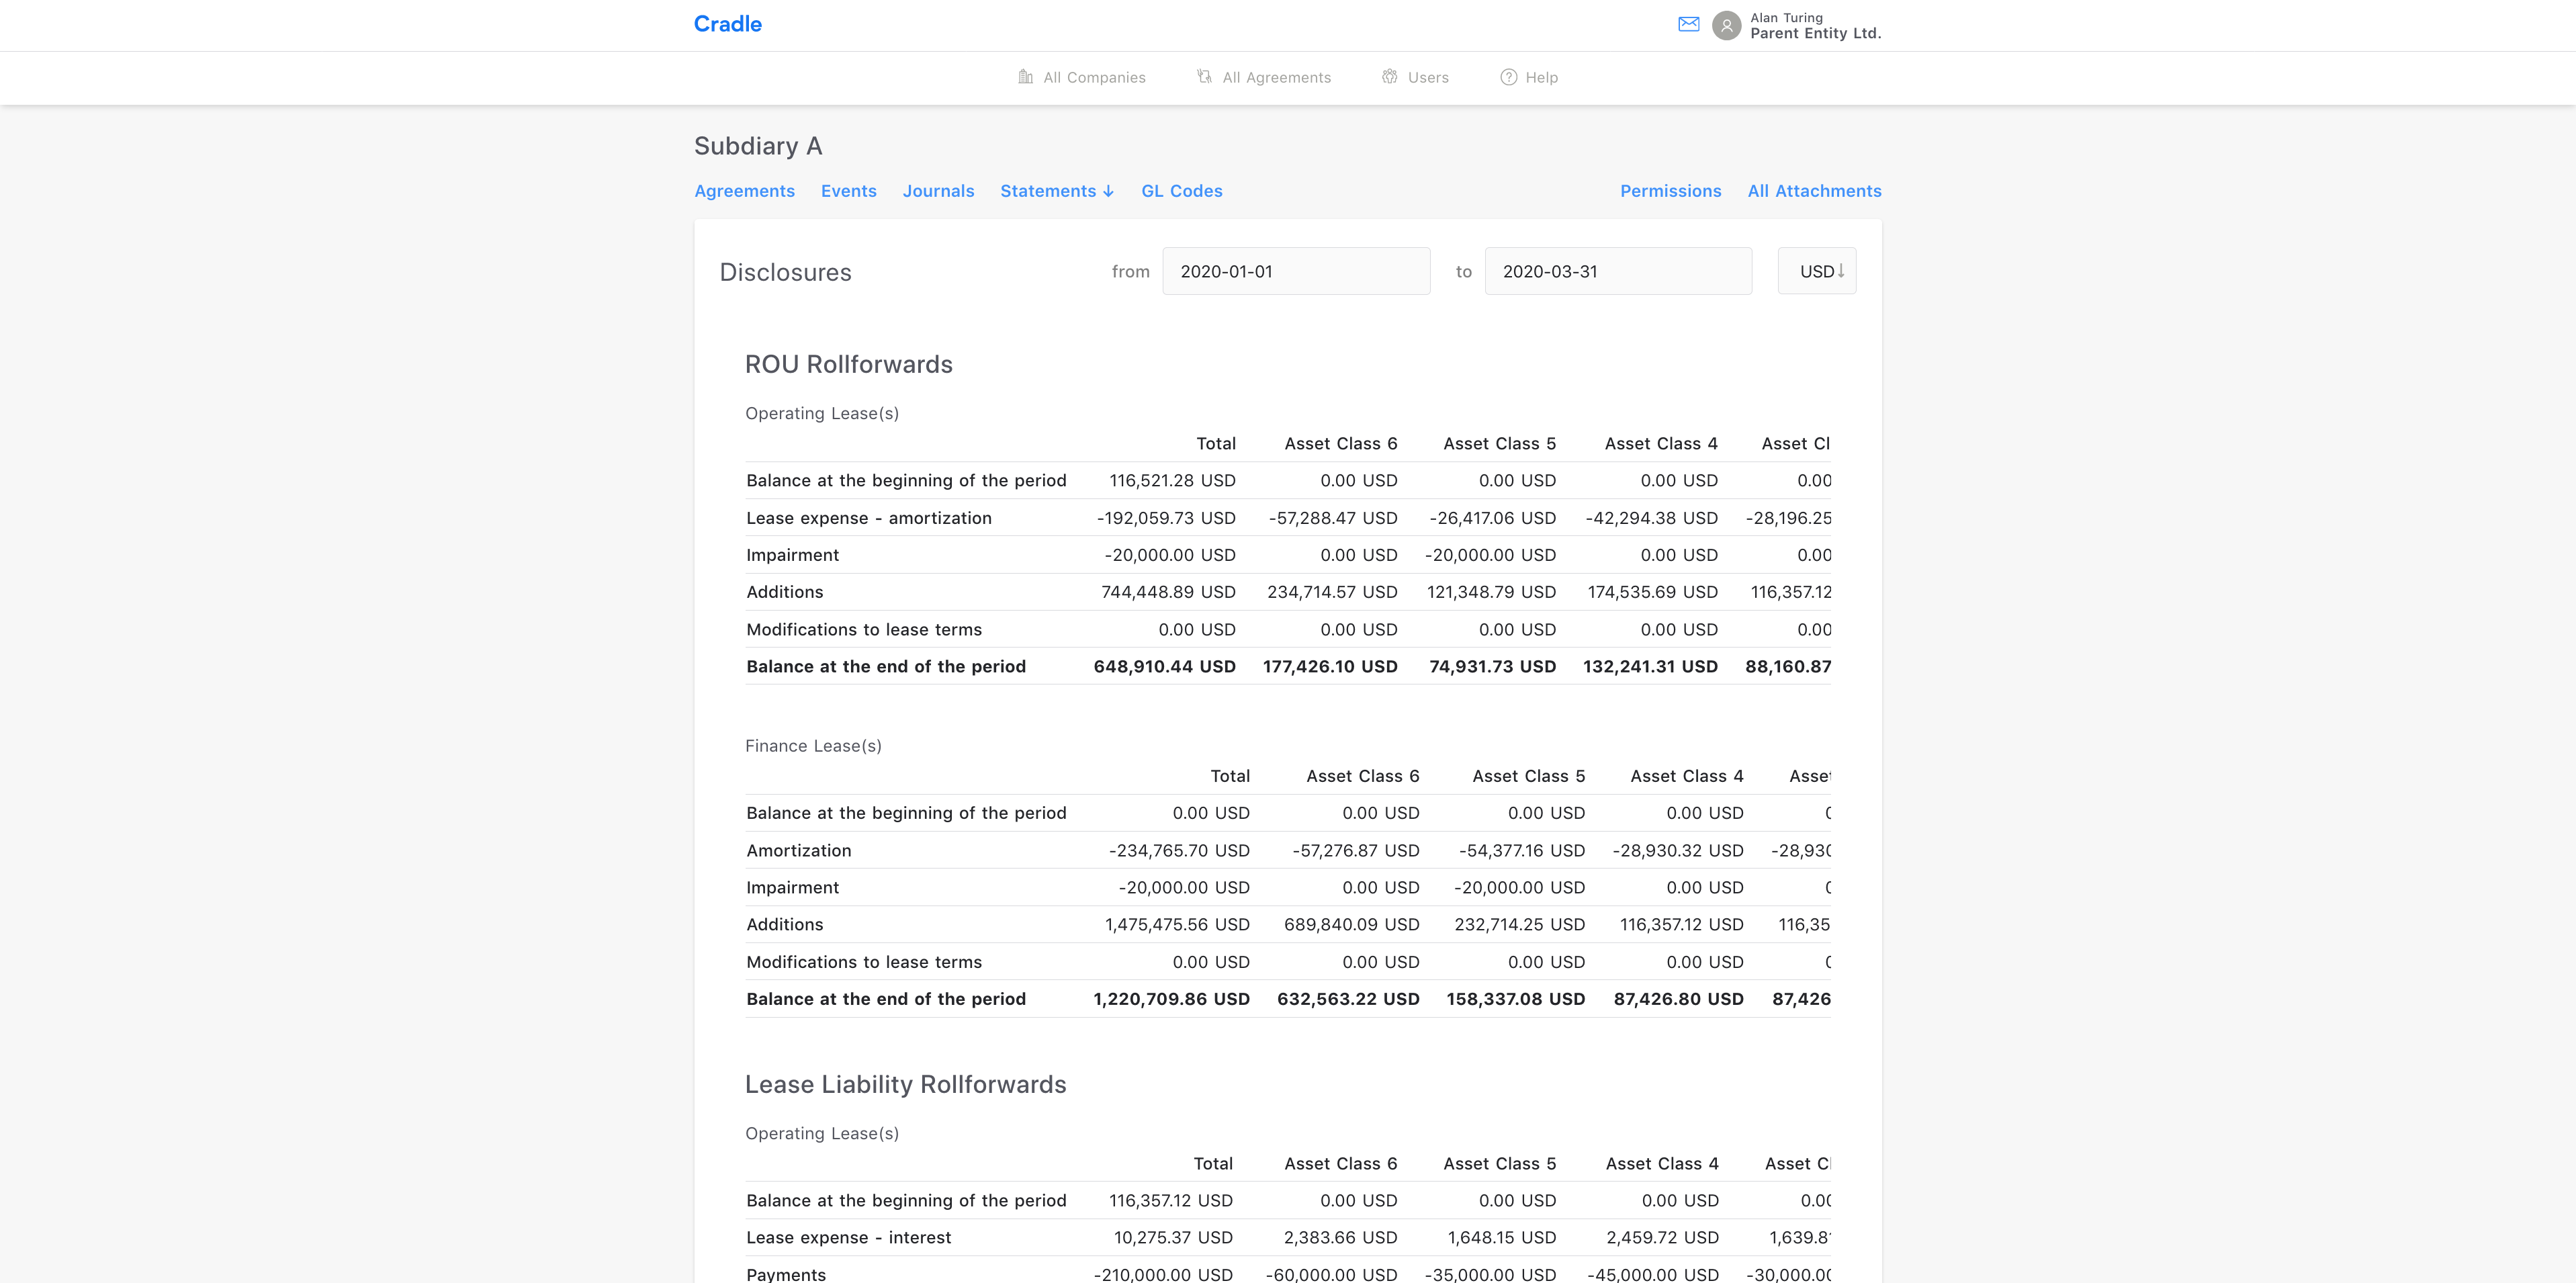Open the Permissions link
The height and width of the screenshot is (1283, 2576).
[x=1670, y=191]
